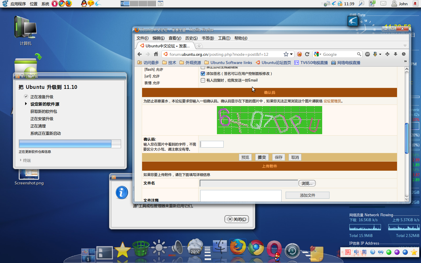Launch Chrome from the top panel
This screenshot has width=421, height=263.
click(62, 4)
